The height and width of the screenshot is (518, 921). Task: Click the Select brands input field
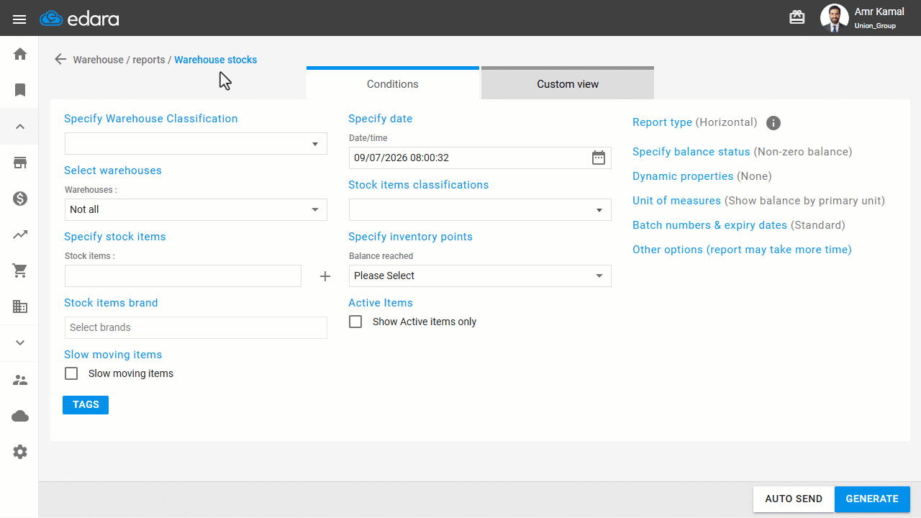pyautogui.click(x=196, y=327)
